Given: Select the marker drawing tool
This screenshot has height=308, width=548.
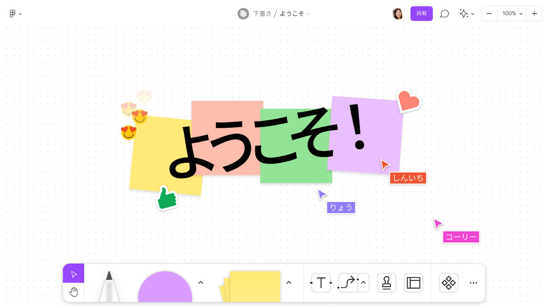Looking at the screenshot, I should (109, 284).
